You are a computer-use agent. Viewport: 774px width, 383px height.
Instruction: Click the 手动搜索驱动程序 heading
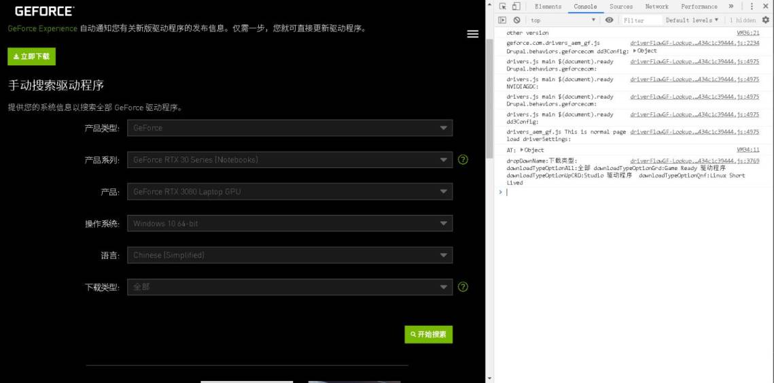click(56, 85)
